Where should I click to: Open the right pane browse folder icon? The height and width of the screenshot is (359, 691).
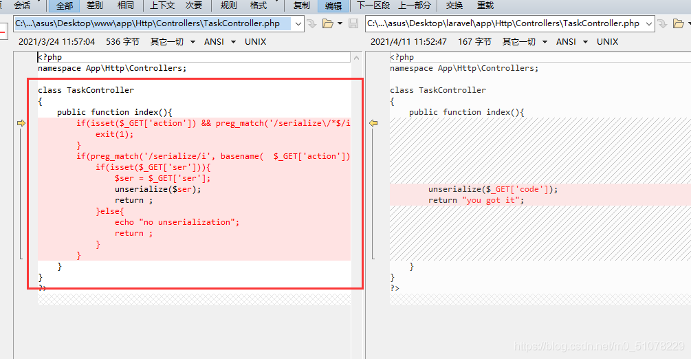[x=678, y=24]
